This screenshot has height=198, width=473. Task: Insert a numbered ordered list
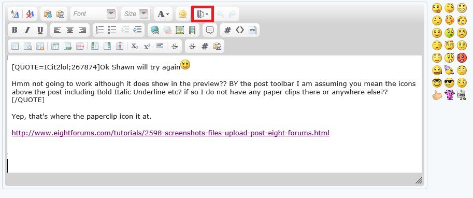(99, 30)
